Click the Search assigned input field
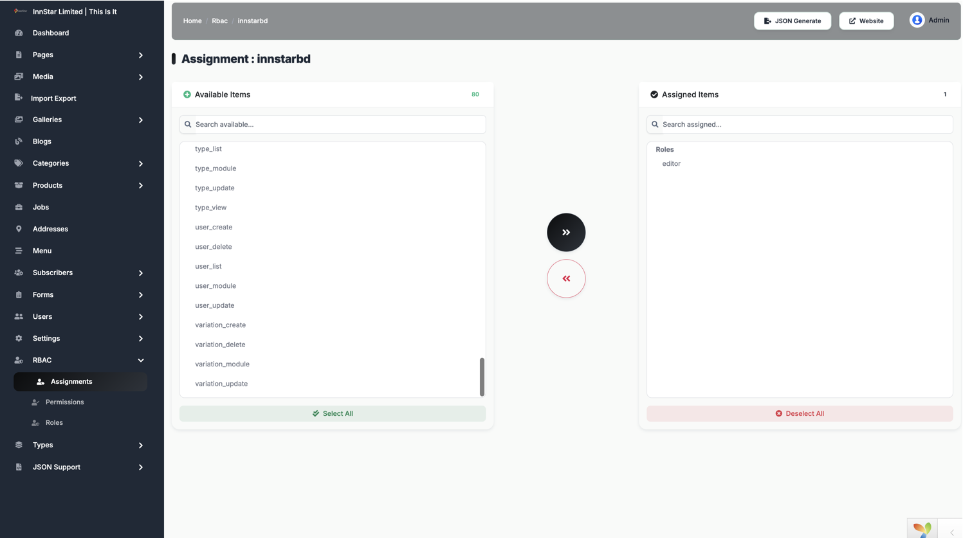The width and height of the screenshot is (963, 538). 800,124
